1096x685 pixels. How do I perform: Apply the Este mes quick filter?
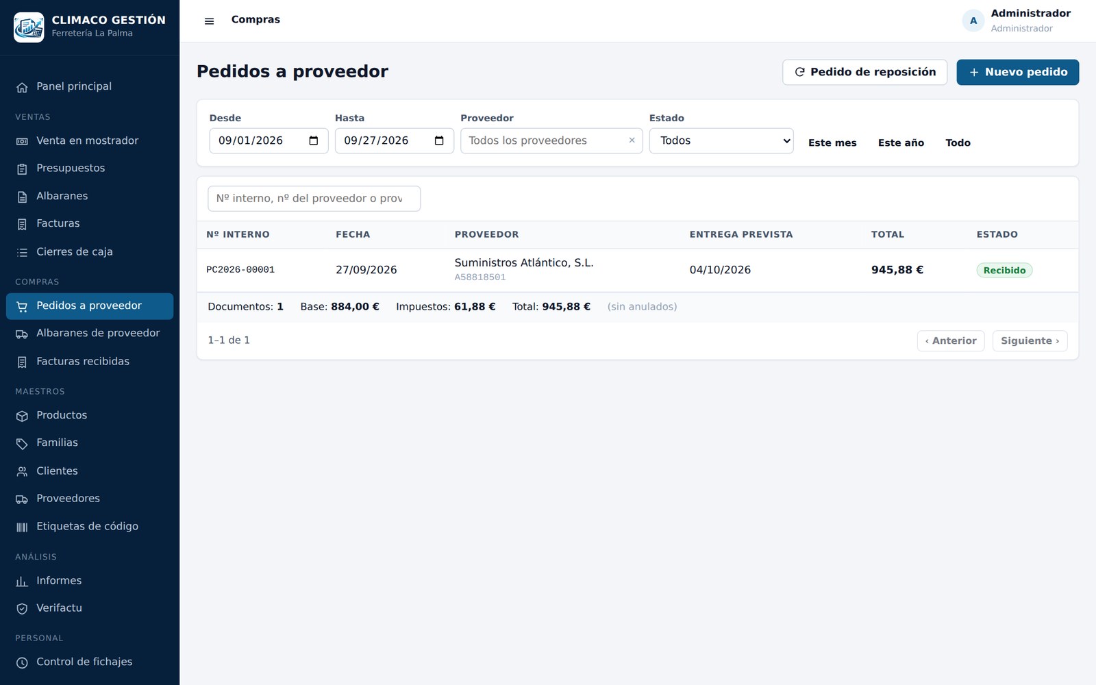point(832,142)
